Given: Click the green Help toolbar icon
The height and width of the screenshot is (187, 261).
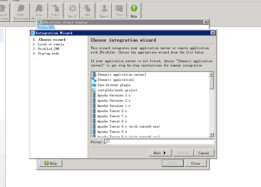Looking at the screenshot, I should coord(134,8).
